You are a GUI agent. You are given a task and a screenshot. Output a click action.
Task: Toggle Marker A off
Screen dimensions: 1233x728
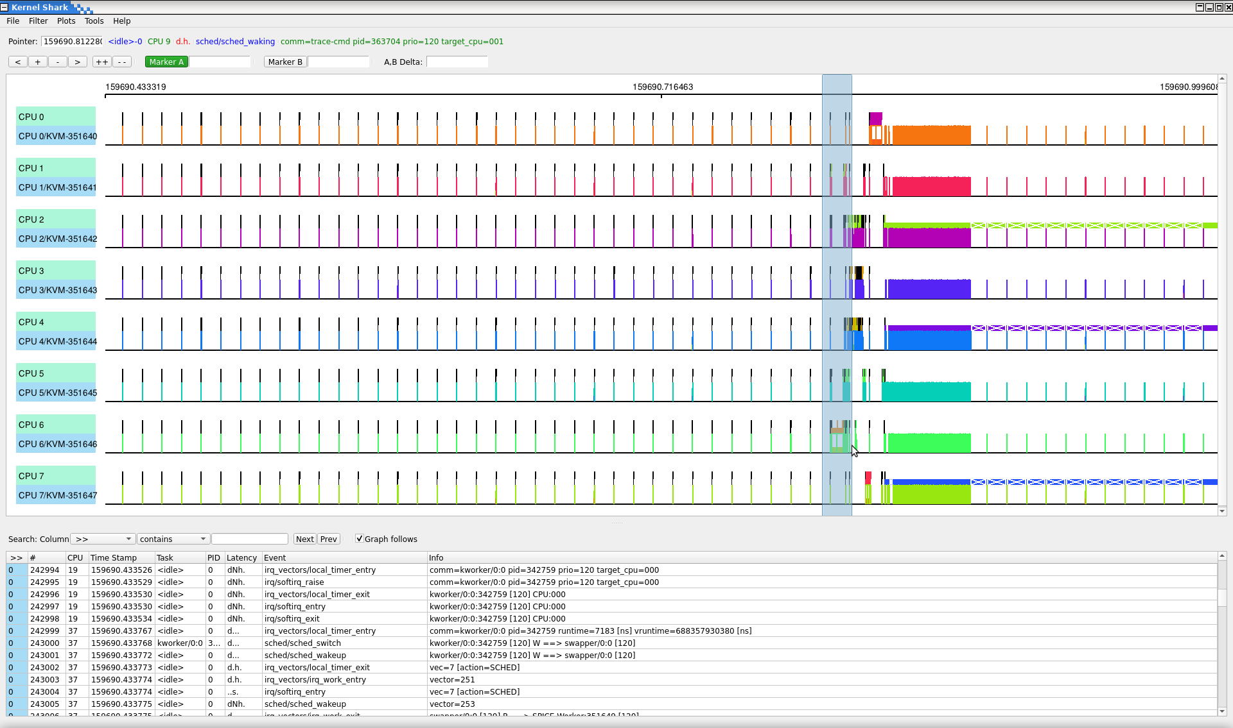click(x=166, y=62)
